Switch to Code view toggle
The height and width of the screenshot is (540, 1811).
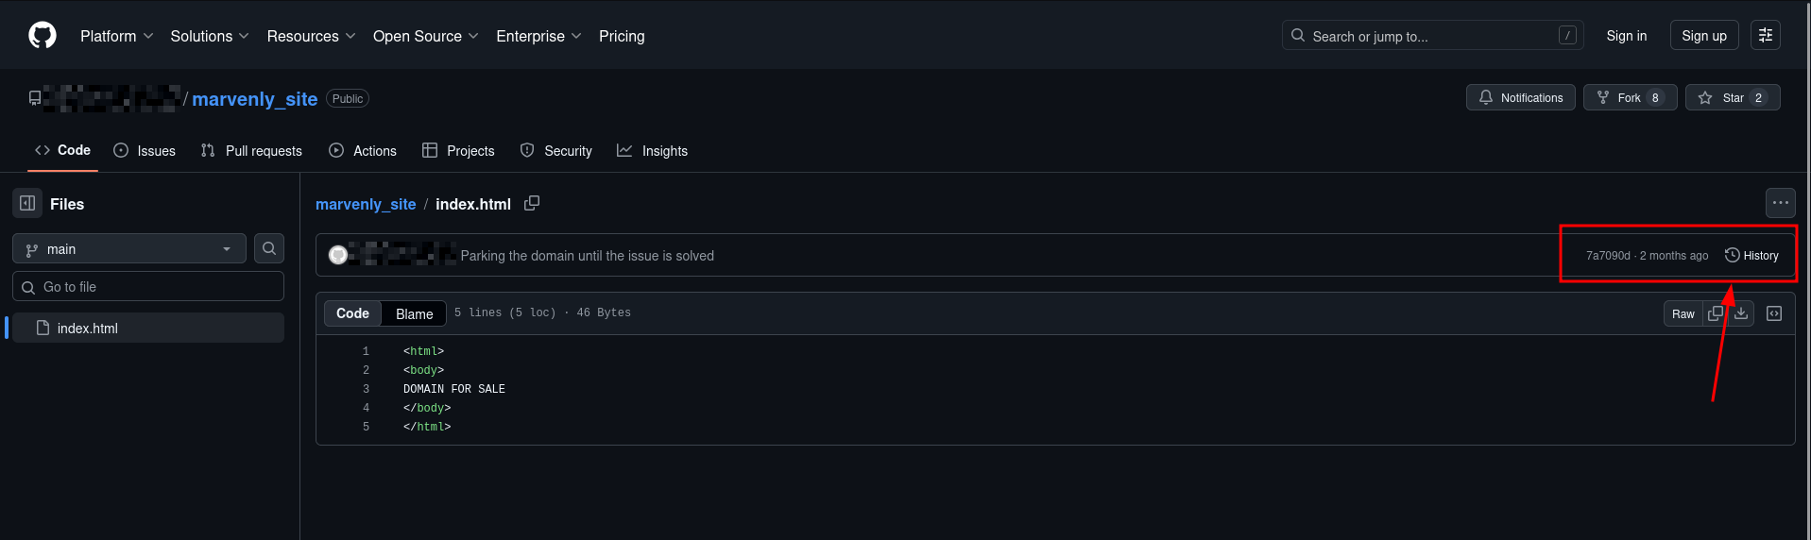point(352,313)
